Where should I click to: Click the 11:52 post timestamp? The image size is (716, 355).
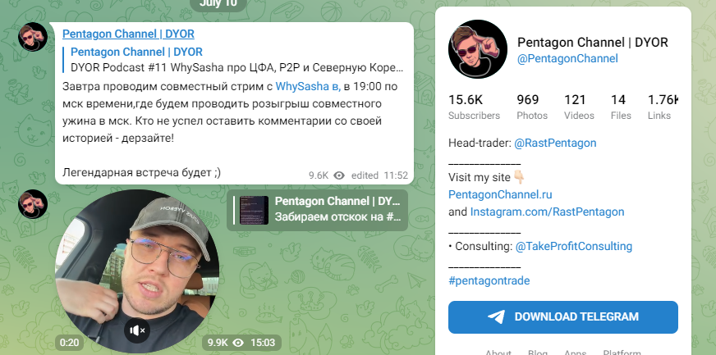pos(396,175)
